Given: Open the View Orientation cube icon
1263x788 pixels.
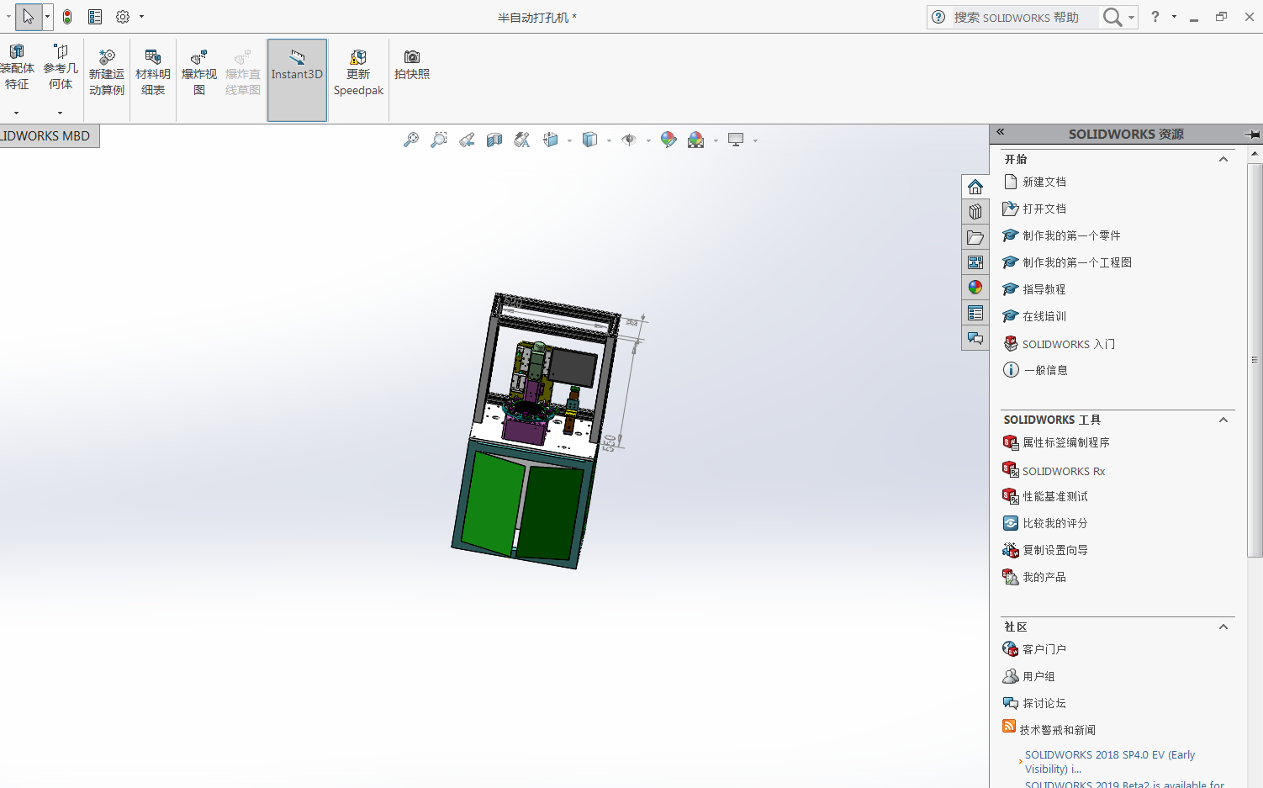Looking at the screenshot, I should (x=551, y=140).
